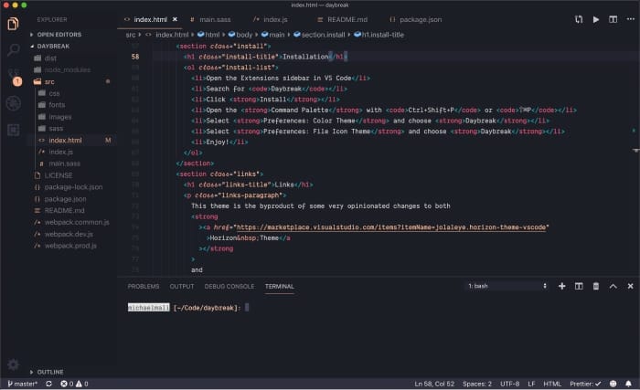The image size is (640, 390).
Task: Open webpack.common.js file
Action: click(77, 222)
